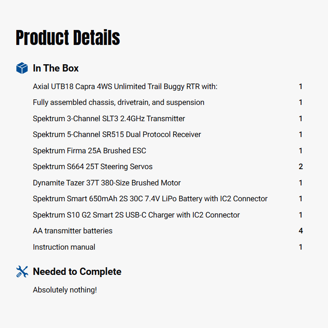Click Fully assembled chassis line item
The width and height of the screenshot is (328, 328).
(x=118, y=102)
